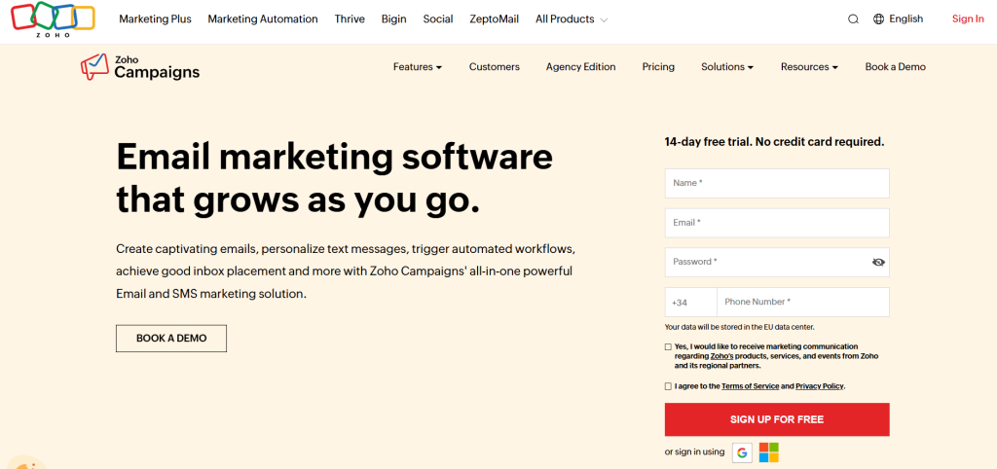
Task: Click the '14-day free trial' heading text
Action: [774, 142]
